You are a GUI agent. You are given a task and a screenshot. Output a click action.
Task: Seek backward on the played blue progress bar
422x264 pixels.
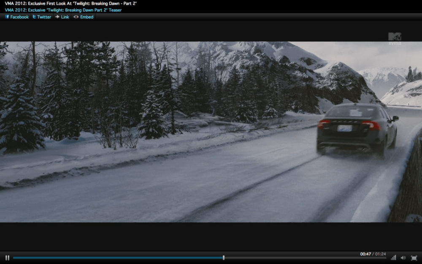[118, 258]
